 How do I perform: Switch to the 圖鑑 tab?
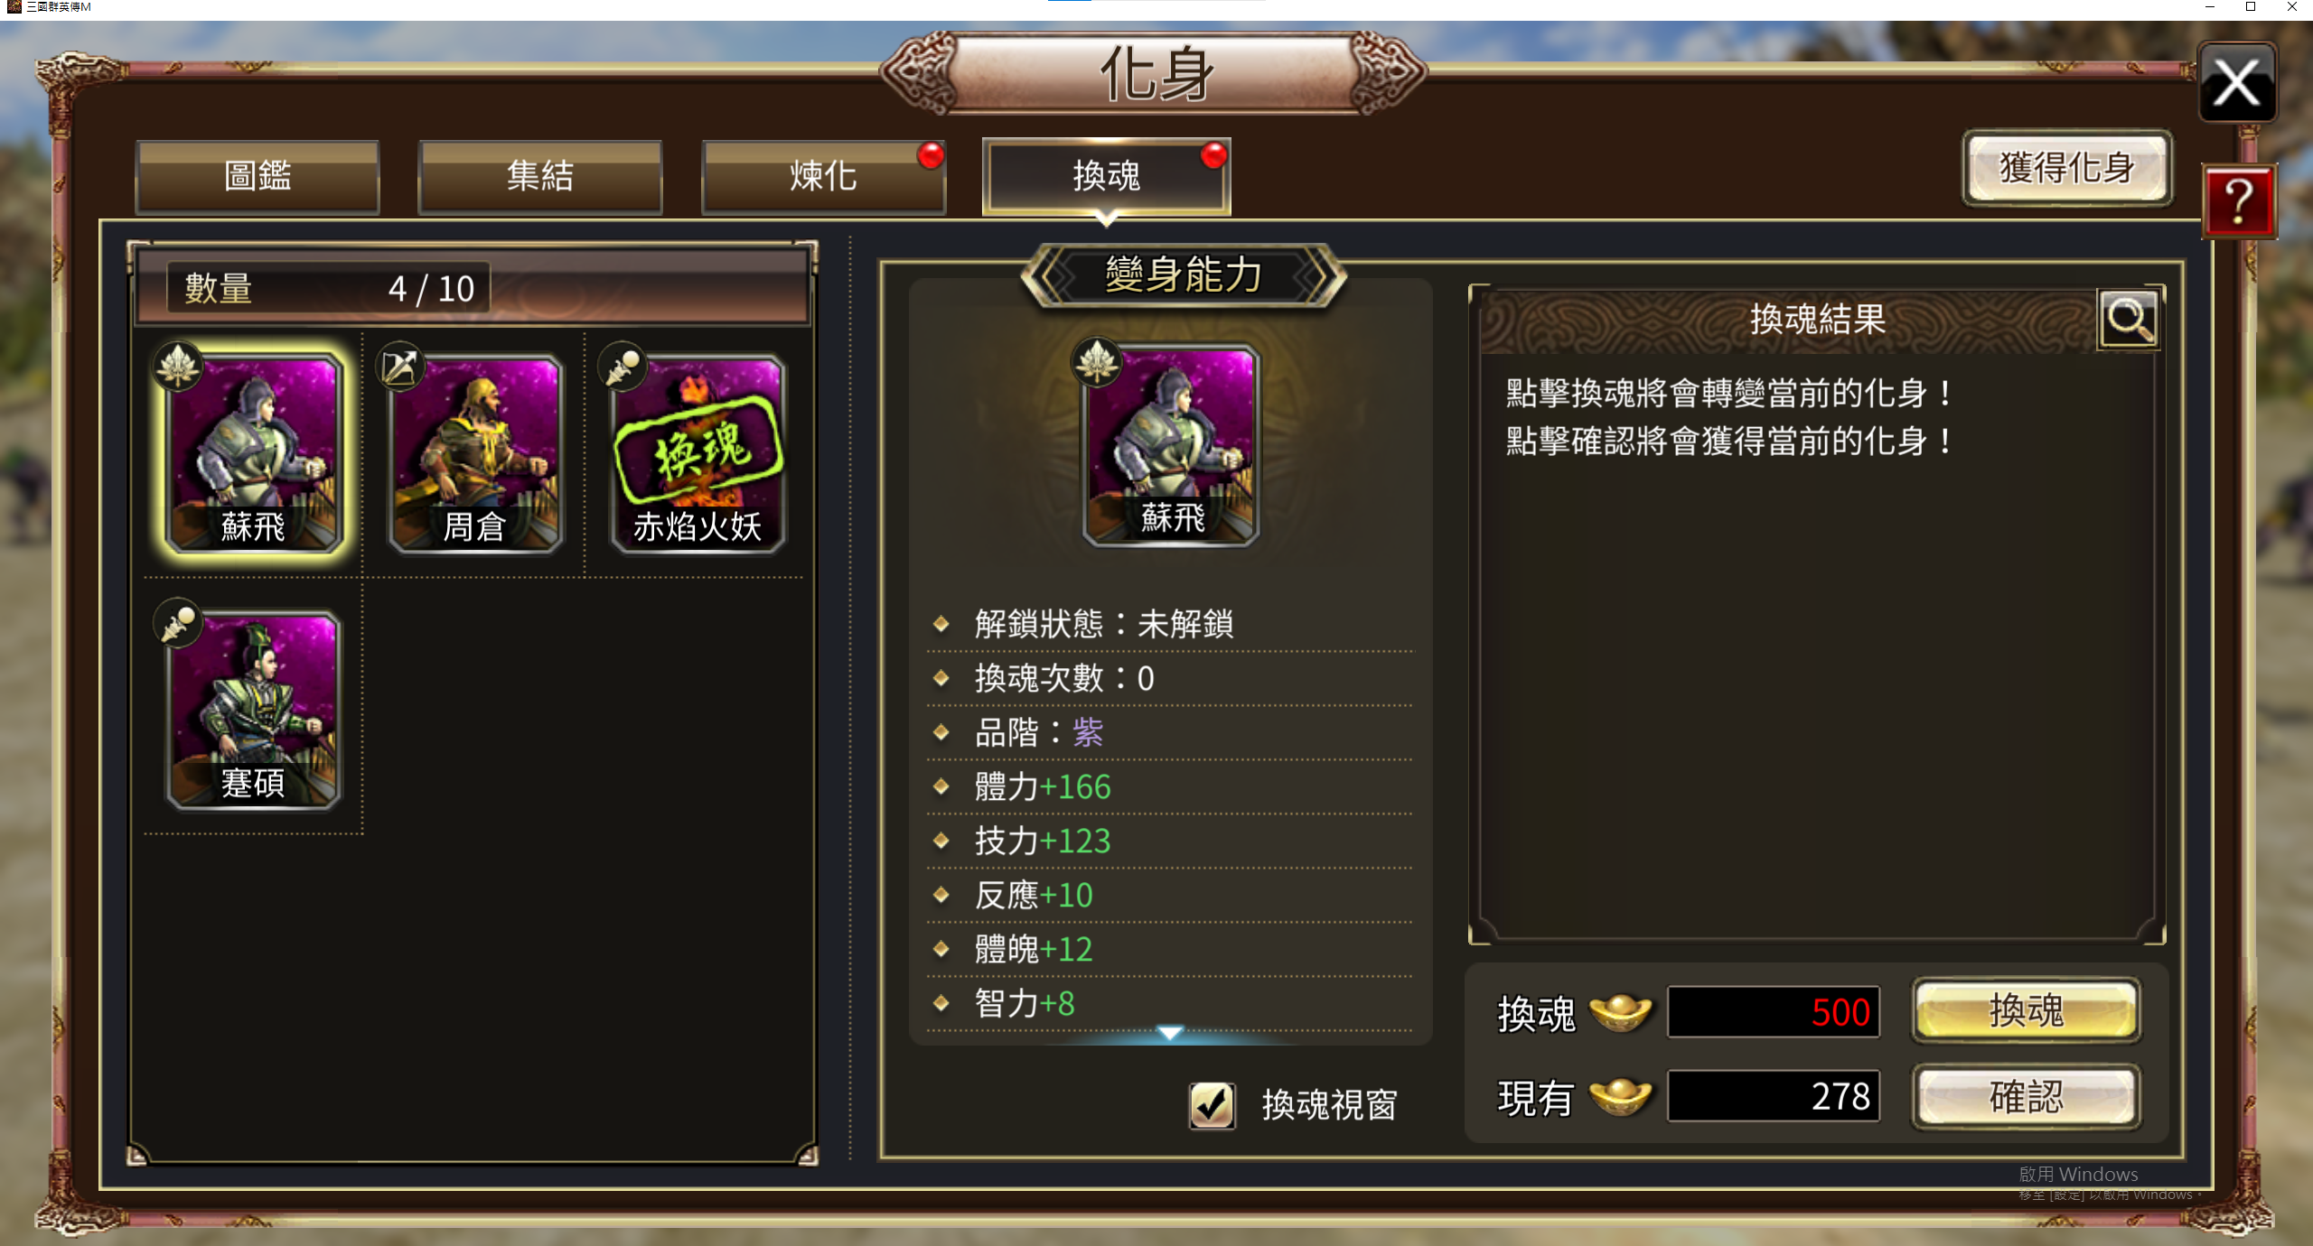point(258,176)
